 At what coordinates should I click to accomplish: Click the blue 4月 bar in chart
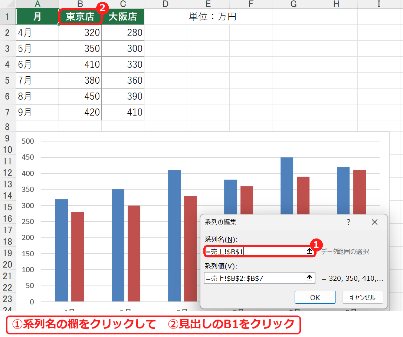pyautogui.click(x=62, y=250)
